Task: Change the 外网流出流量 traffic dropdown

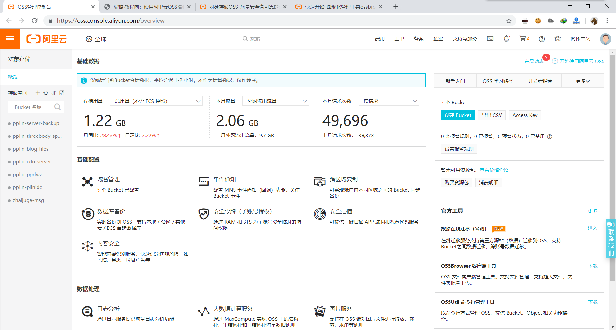Action: click(x=275, y=101)
